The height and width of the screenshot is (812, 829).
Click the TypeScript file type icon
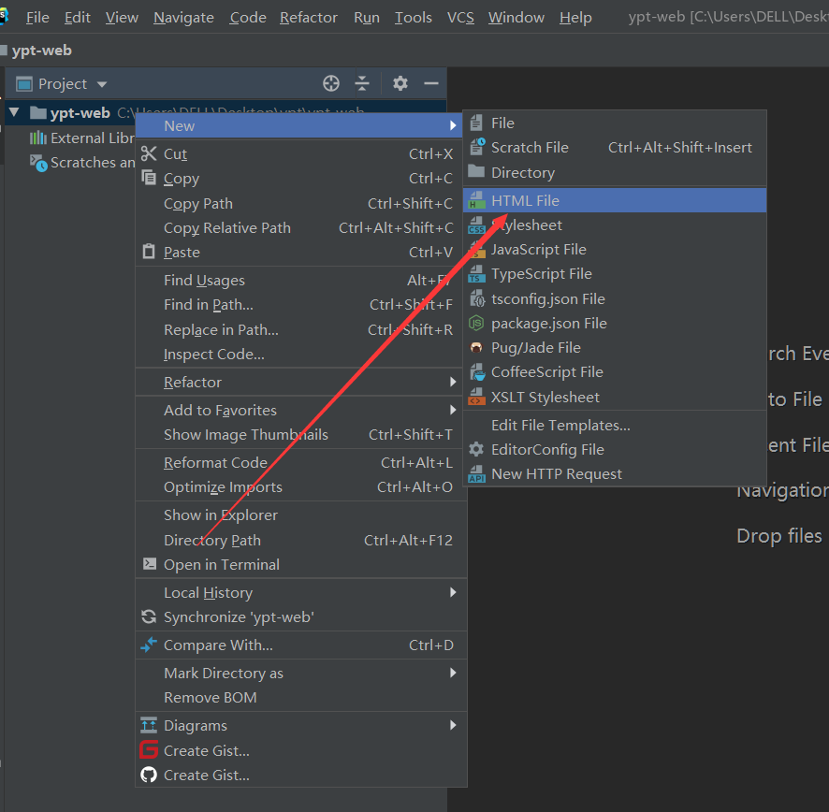476,274
